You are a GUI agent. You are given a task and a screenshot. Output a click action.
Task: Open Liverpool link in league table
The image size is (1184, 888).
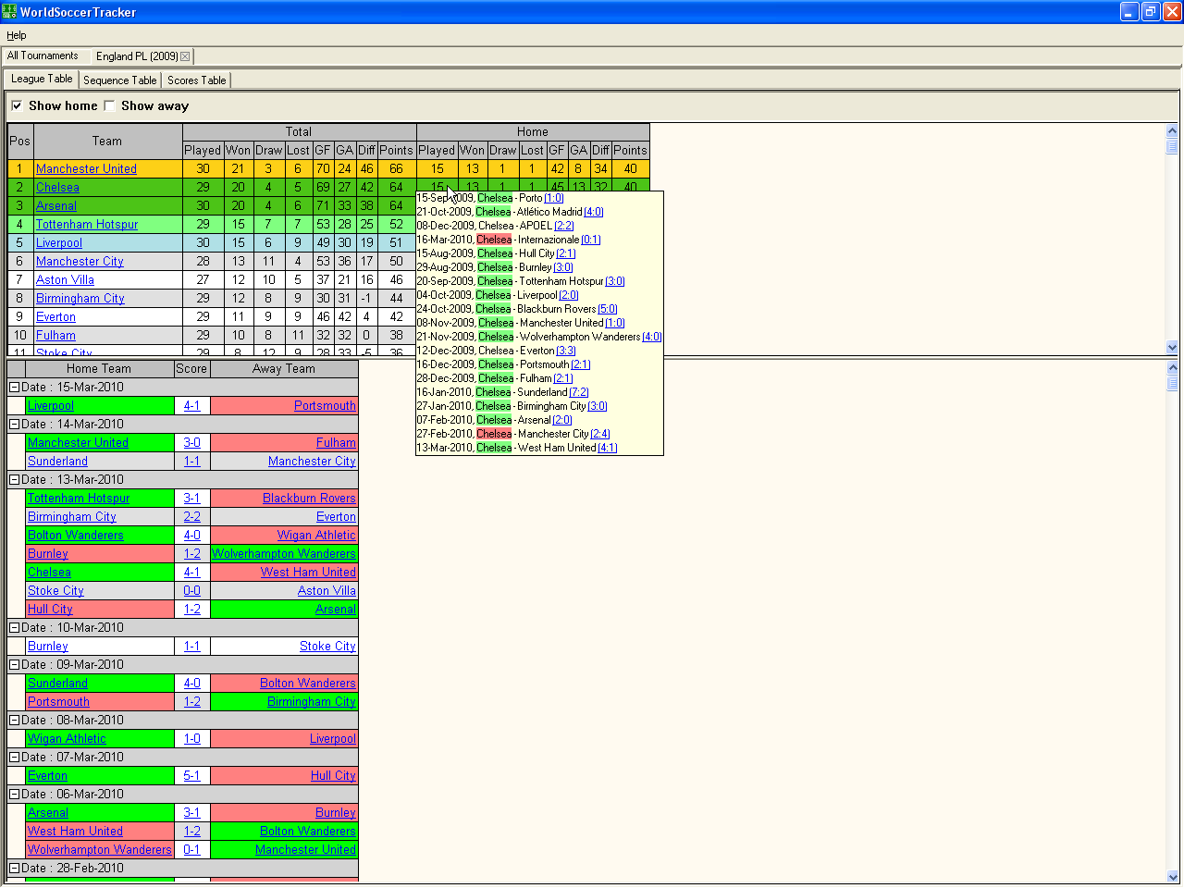click(59, 243)
